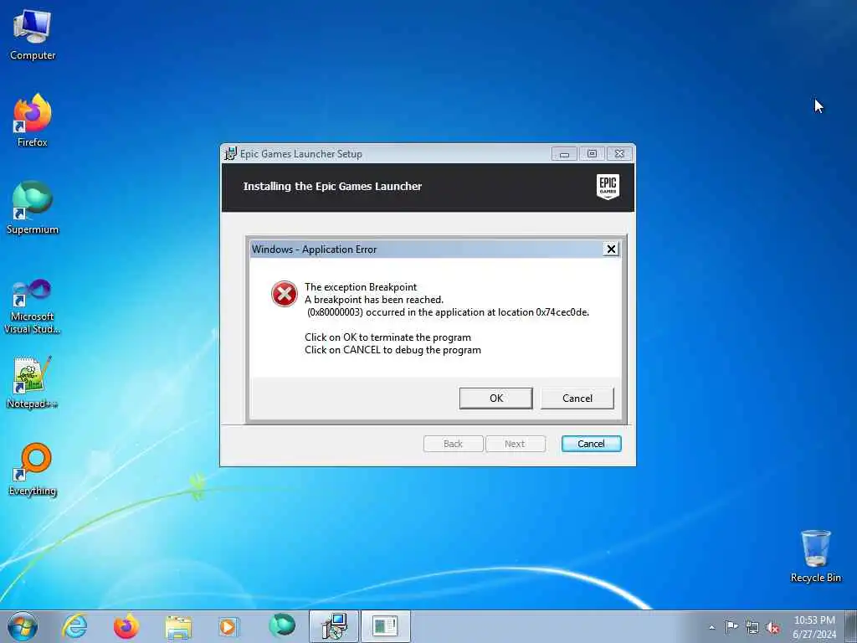Image resolution: width=857 pixels, height=643 pixels.
Task: Close the Epic Games Launcher Setup window
Action: pyautogui.click(x=619, y=154)
